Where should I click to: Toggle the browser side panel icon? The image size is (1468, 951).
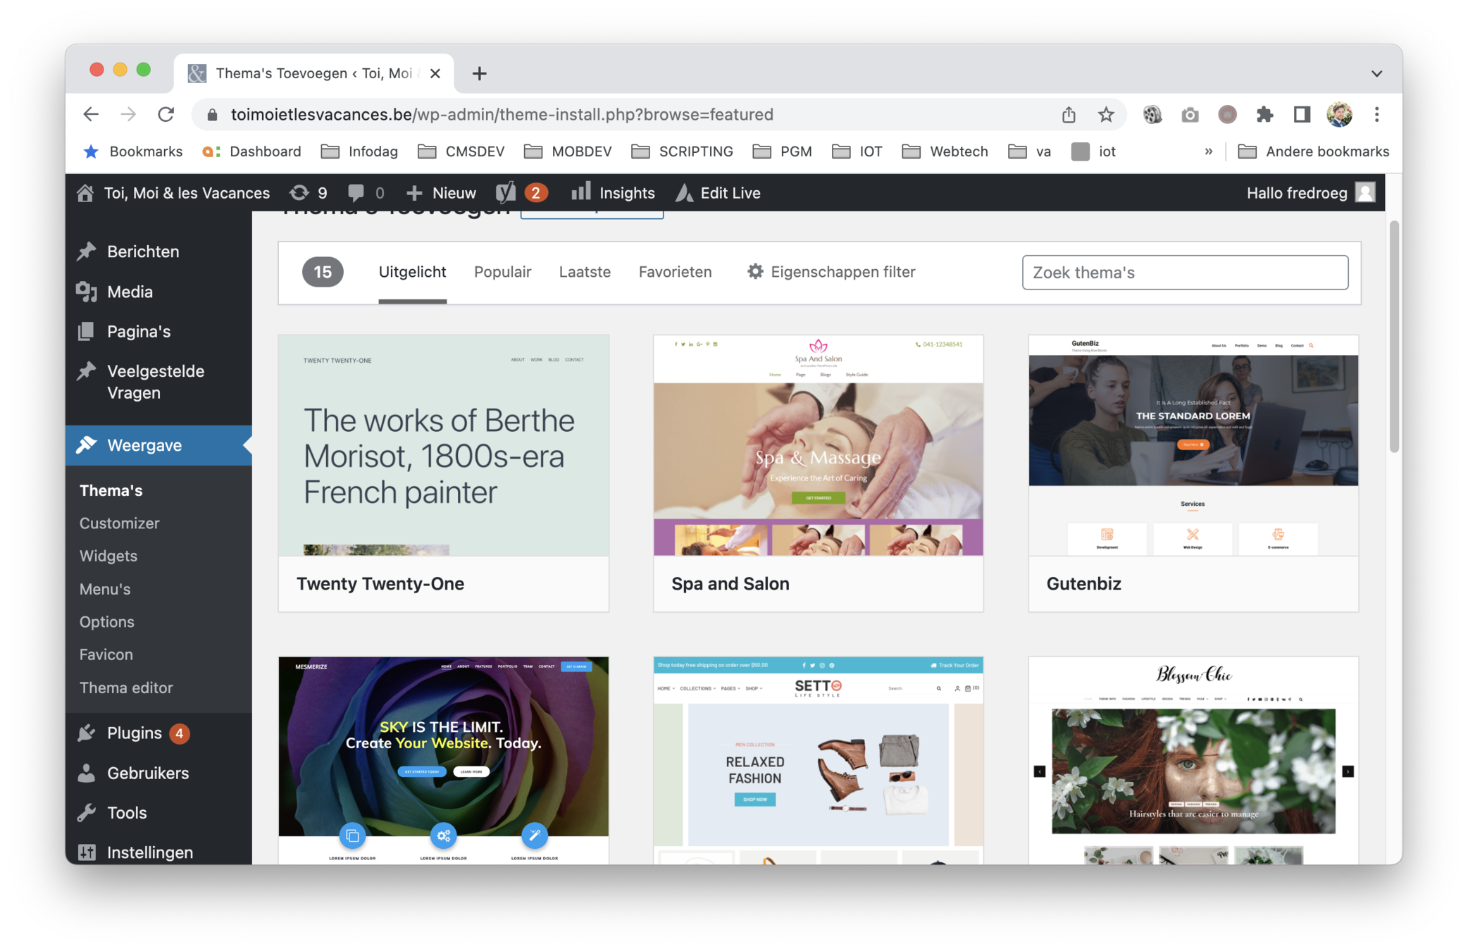point(1301,115)
